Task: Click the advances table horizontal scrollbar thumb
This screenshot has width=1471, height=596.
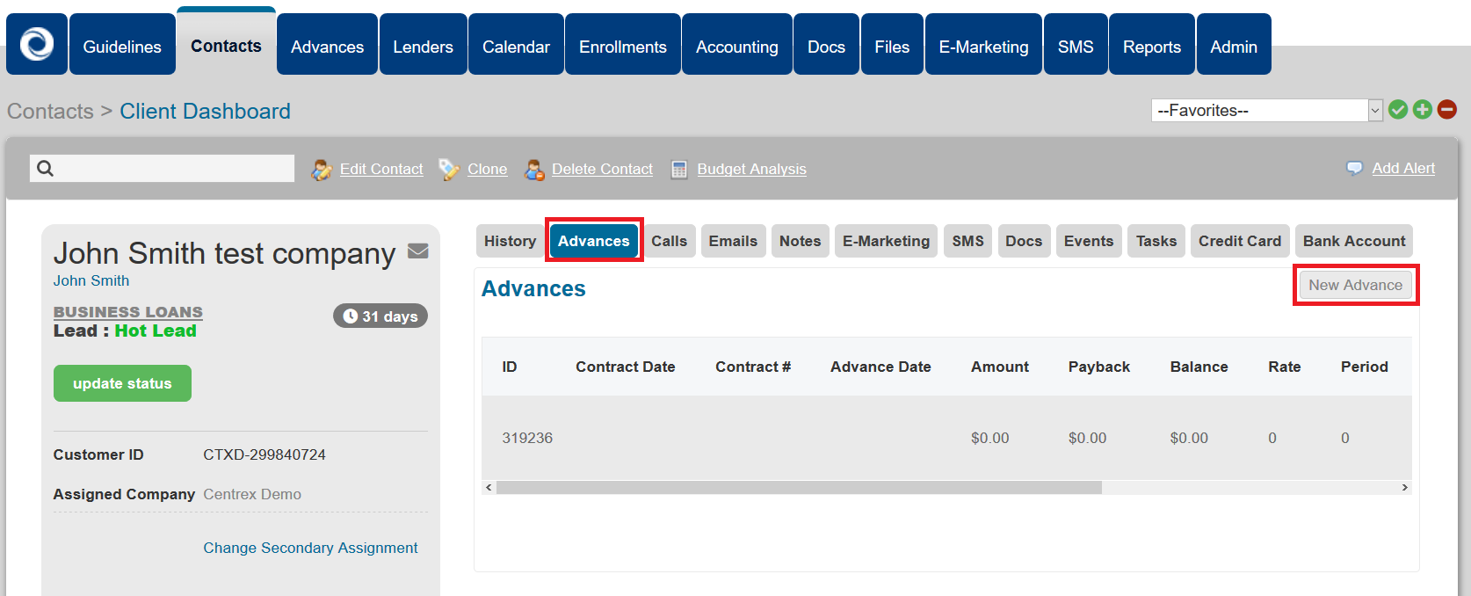Action: tap(799, 487)
